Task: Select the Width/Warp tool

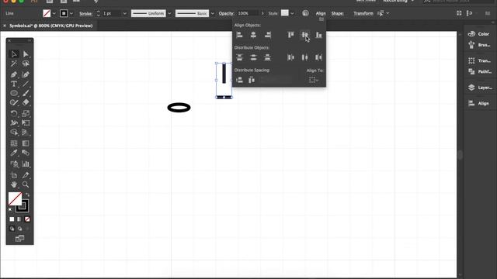Action: [14, 122]
